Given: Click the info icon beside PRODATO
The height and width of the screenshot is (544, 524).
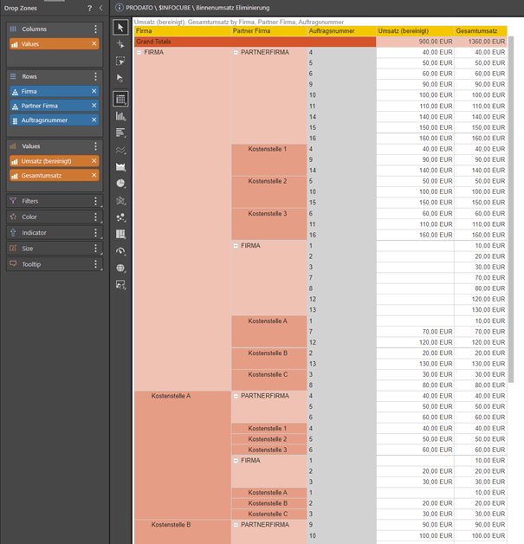Looking at the screenshot, I should tap(119, 8).
